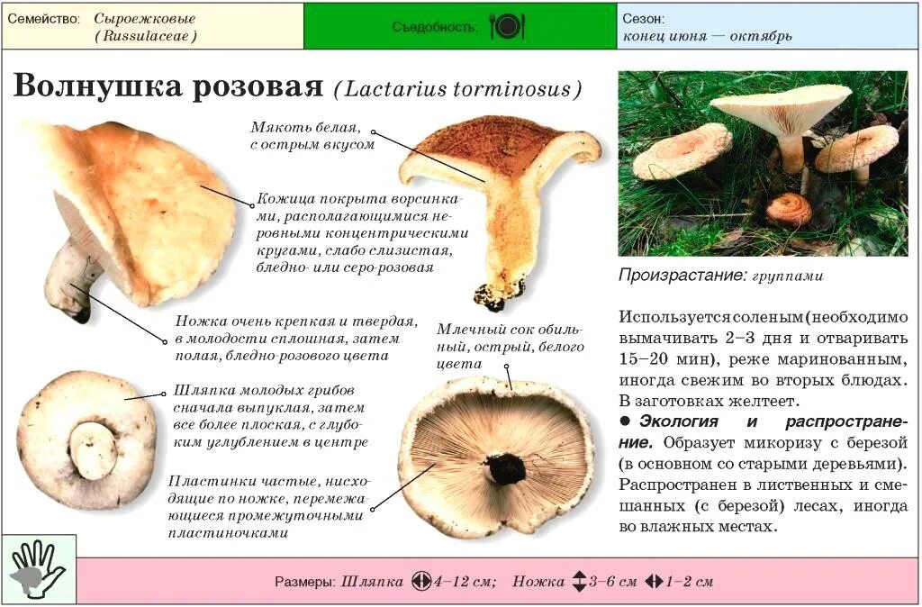Image resolution: width=922 pixels, height=607 pixels.
Task: Click the season text 'конец июня — октябрь'
Action: point(708,36)
